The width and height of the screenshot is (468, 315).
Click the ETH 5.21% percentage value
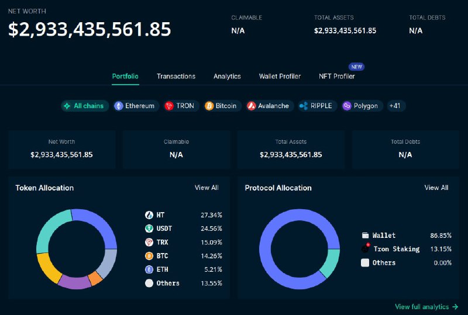[x=213, y=269]
